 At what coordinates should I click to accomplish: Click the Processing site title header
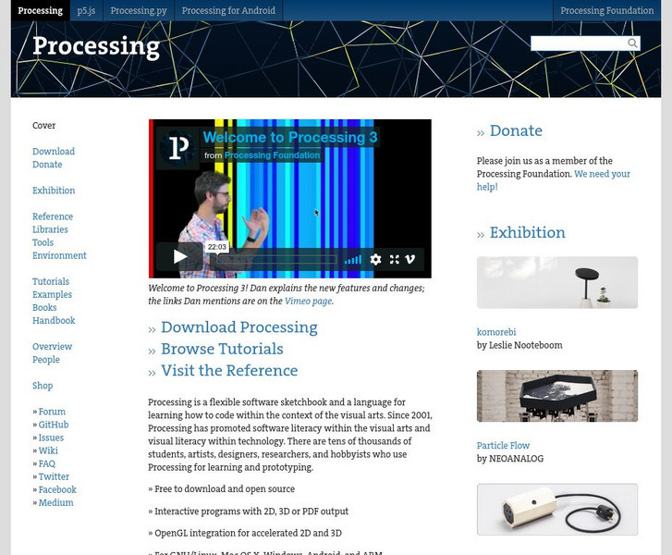tap(96, 46)
